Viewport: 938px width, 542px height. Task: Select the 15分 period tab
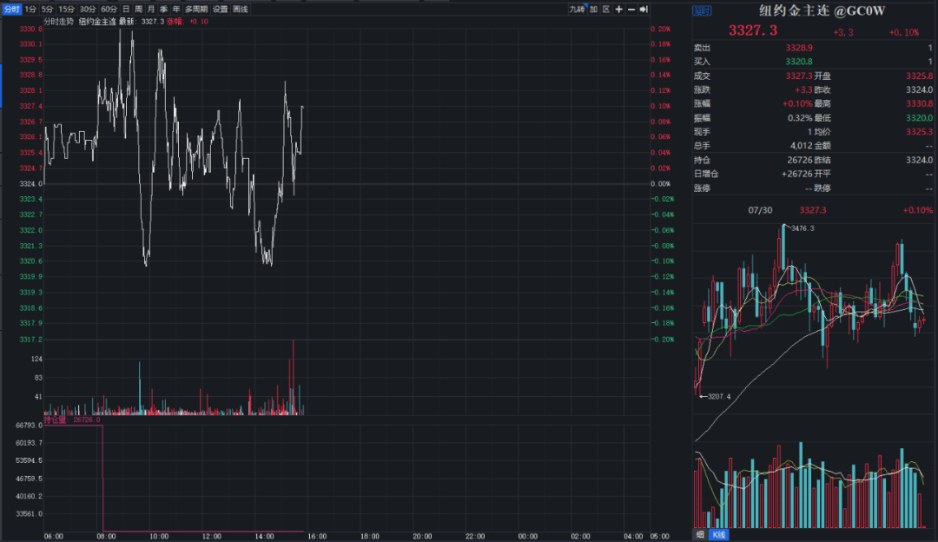(67, 9)
